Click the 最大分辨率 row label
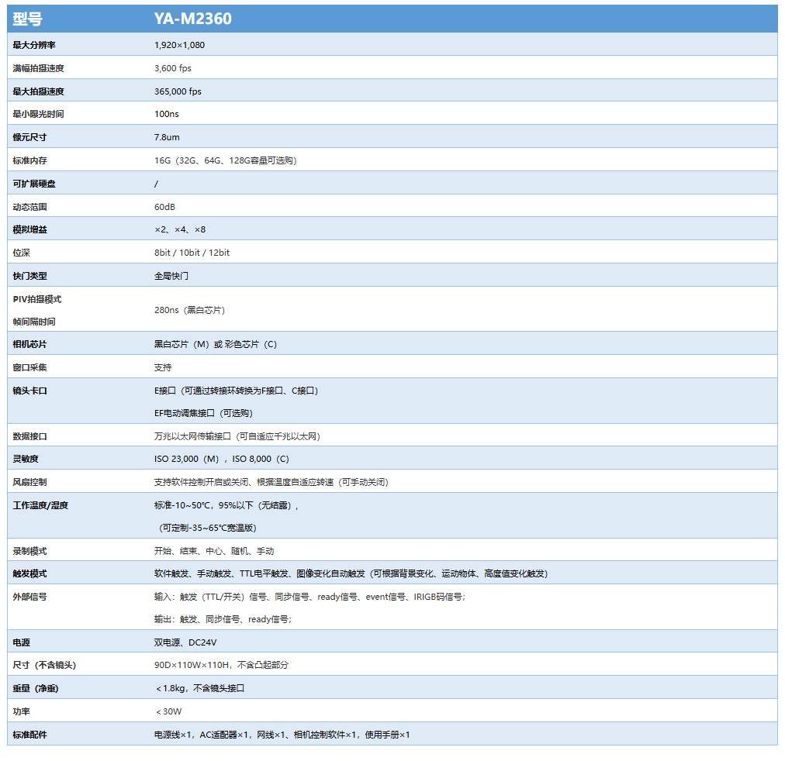This screenshot has height=761, width=785. pos(34,45)
